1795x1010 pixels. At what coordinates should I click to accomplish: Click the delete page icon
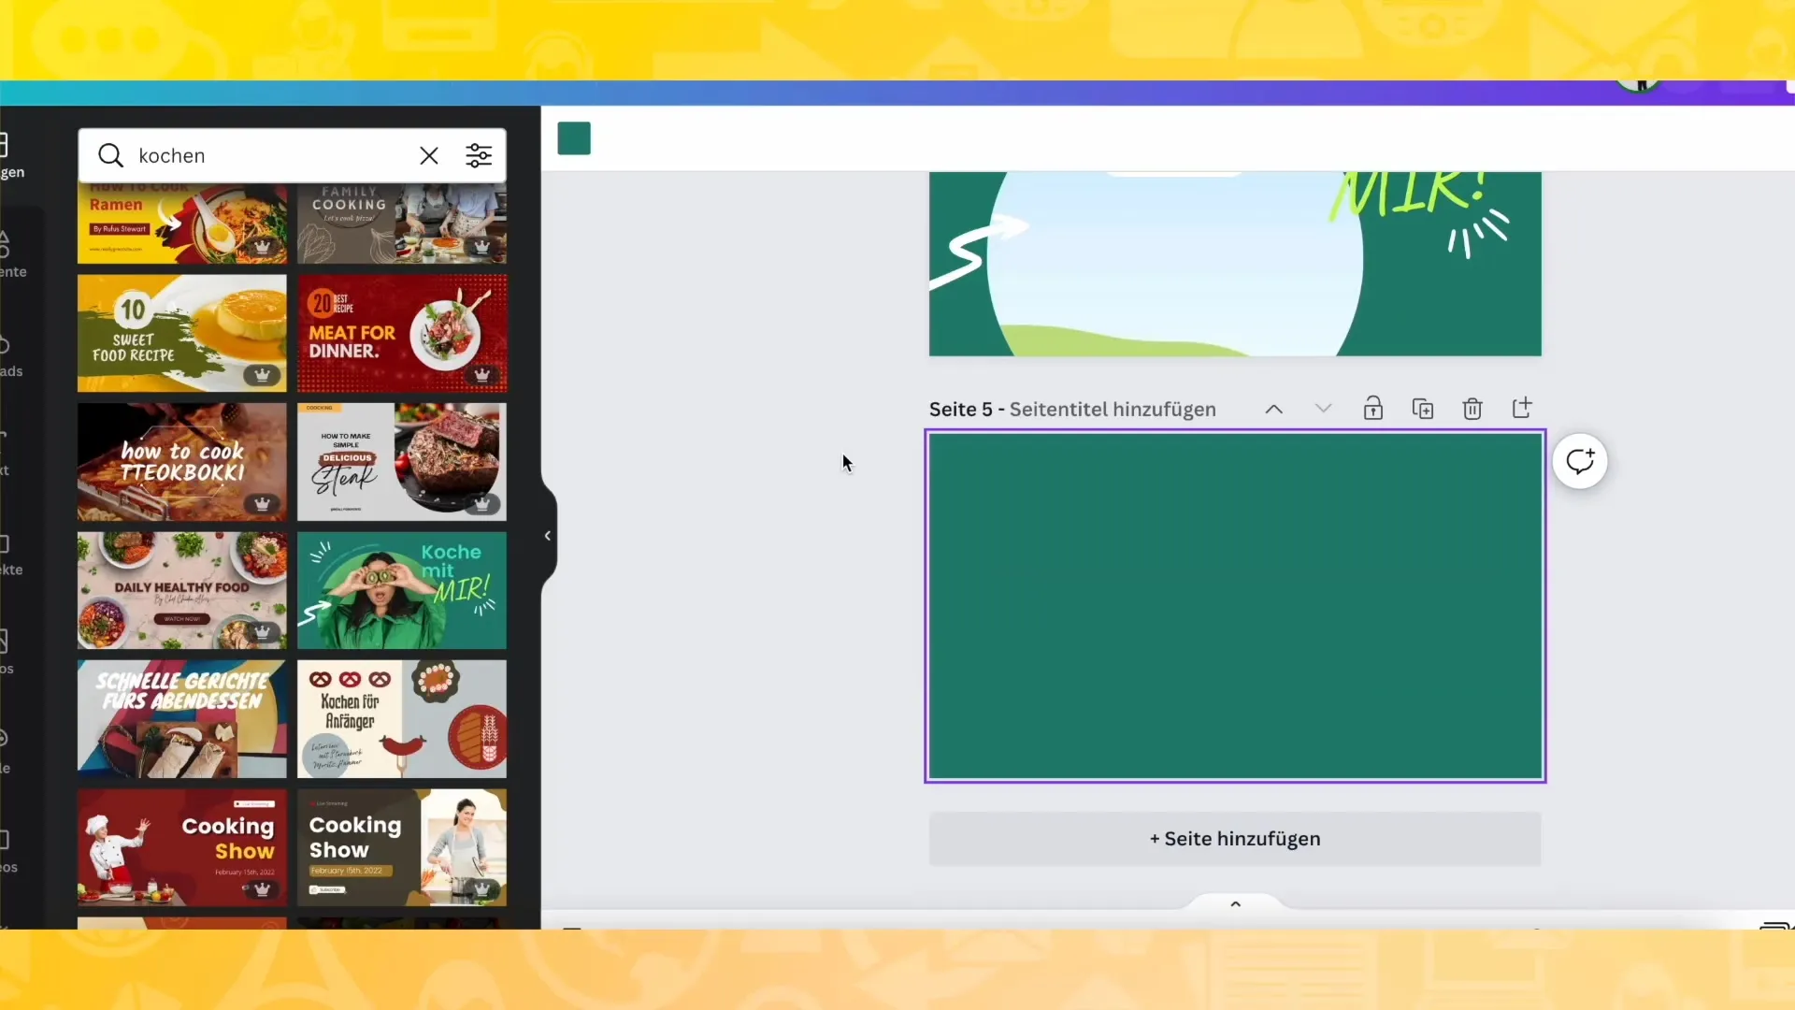coord(1472,408)
